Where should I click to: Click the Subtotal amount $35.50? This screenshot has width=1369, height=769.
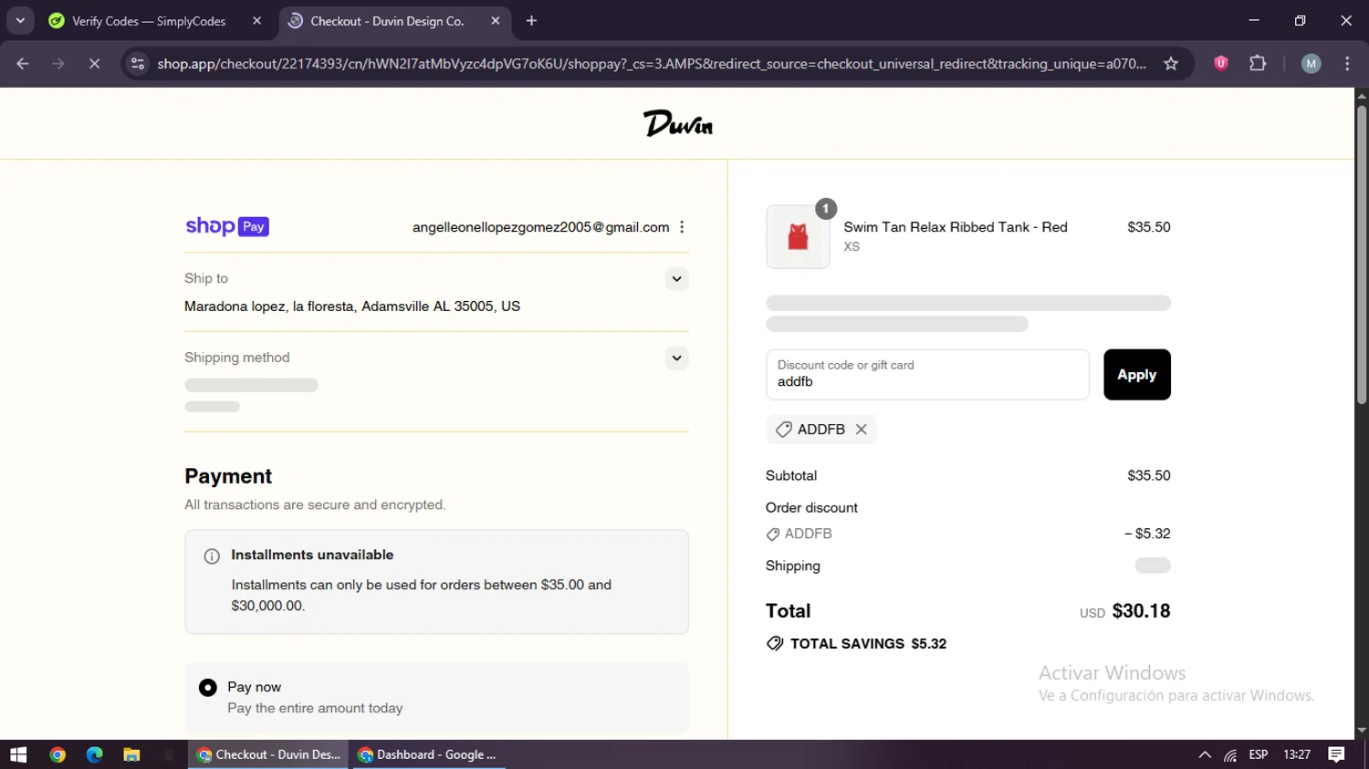pos(1149,475)
